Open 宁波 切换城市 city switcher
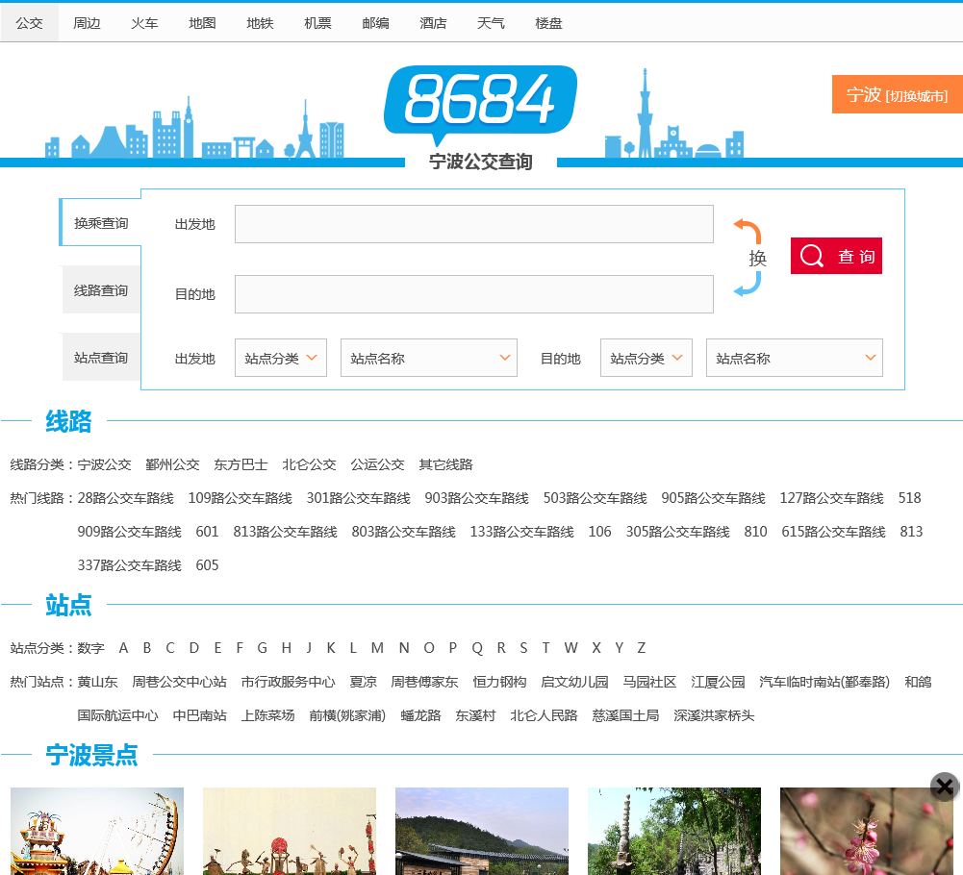 pyautogui.click(x=897, y=94)
